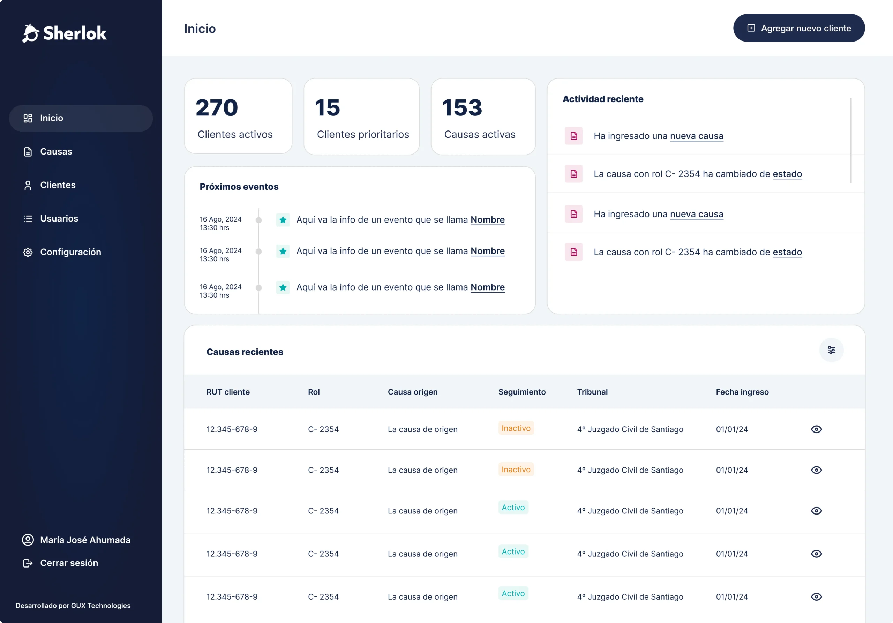893x623 pixels.
Task: Click the Usuarios list icon in the sidebar
Action: pyautogui.click(x=28, y=219)
